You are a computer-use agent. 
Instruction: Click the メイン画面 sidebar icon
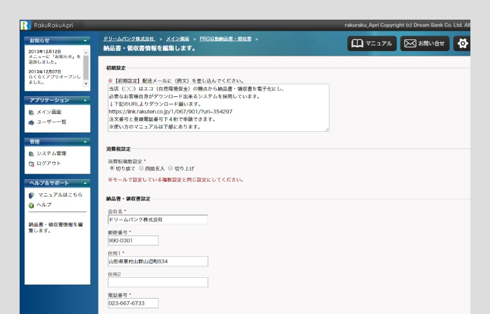(x=31, y=112)
